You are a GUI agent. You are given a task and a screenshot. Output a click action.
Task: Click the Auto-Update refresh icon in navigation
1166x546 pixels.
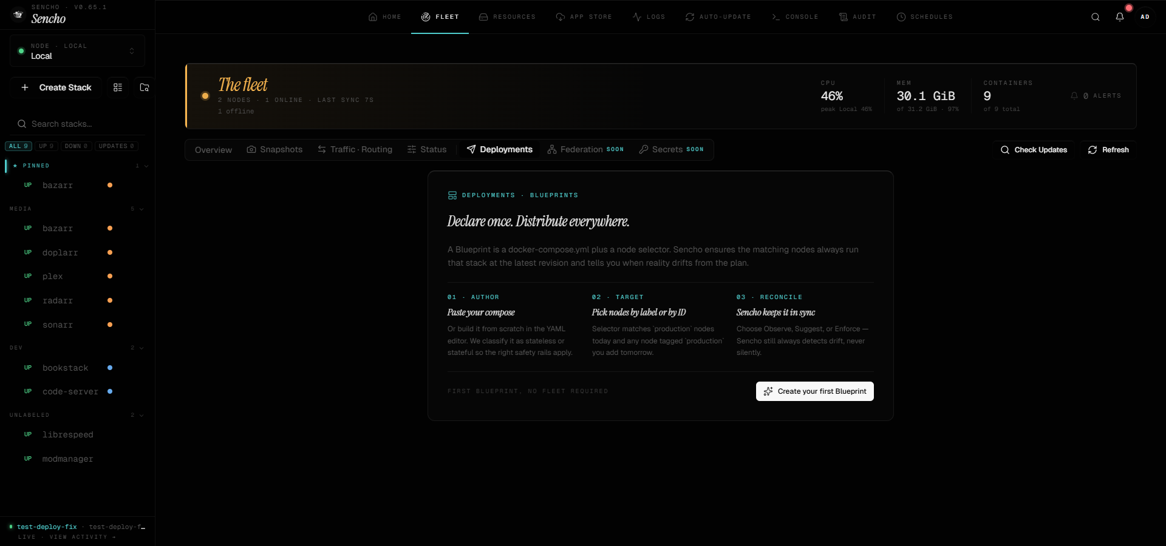[690, 17]
